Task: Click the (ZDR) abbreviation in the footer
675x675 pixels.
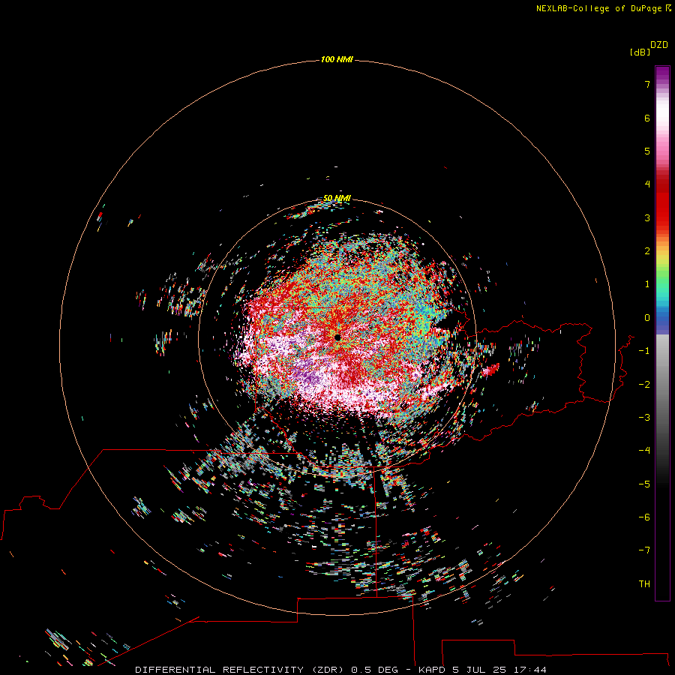Action: tap(328, 670)
